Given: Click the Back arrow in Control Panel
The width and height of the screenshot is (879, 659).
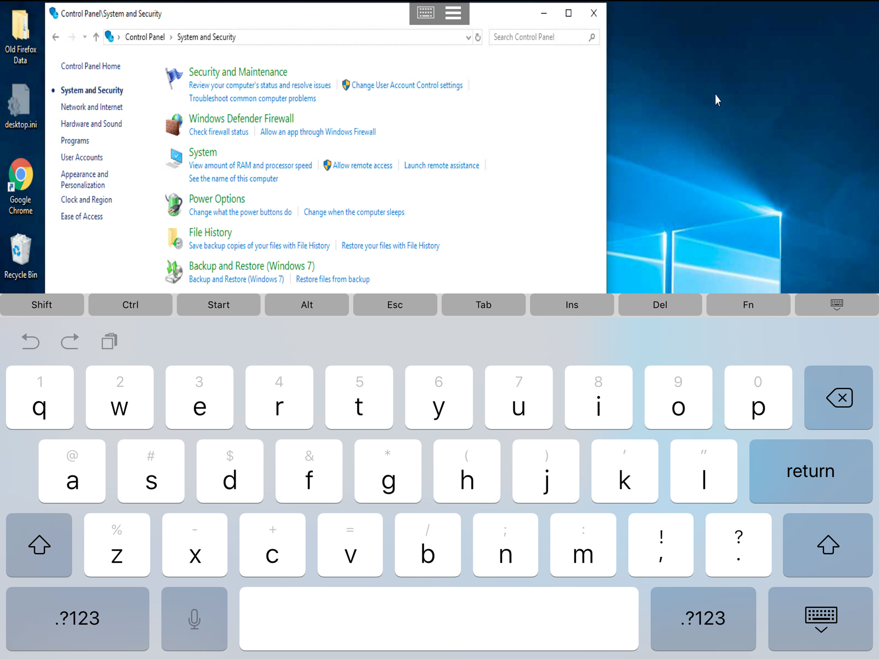Looking at the screenshot, I should [x=56, y=37].
